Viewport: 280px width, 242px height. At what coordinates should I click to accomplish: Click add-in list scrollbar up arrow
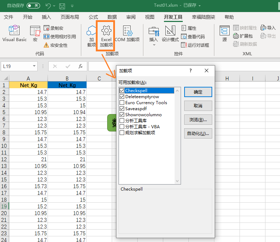[177, 91]
